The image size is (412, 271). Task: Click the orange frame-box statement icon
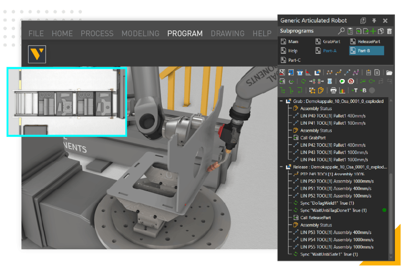click(x=312, y=90)
